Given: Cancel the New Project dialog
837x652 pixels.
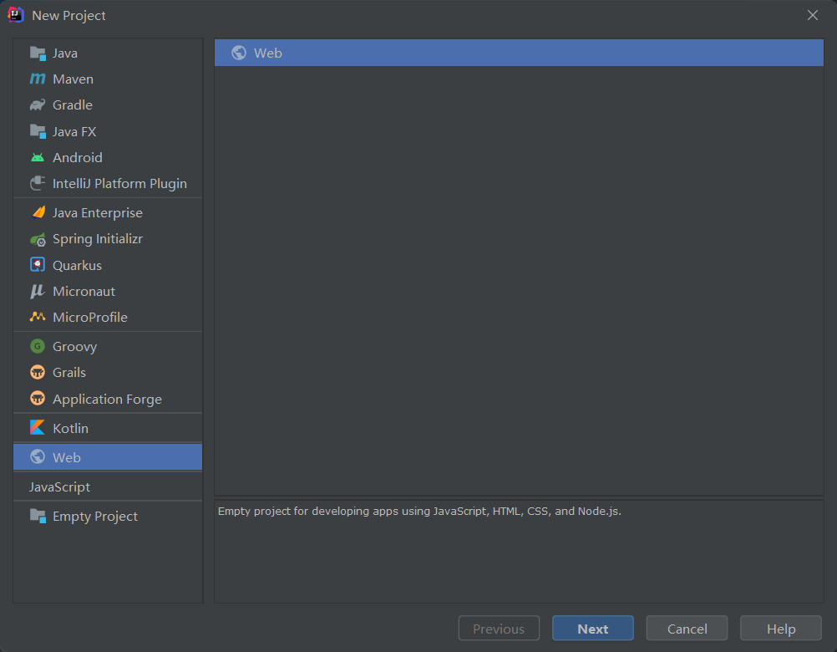Looking at the screenshot, I should [687, 628].
